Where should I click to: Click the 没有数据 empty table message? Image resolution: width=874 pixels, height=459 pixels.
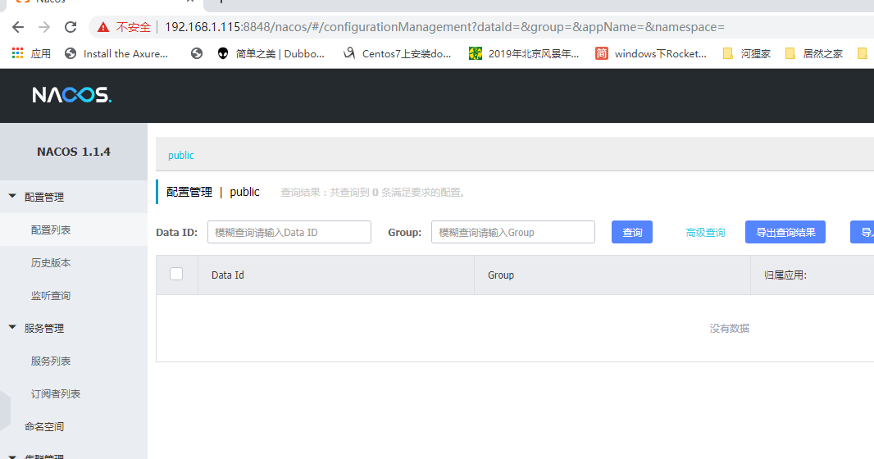pyautogui.click(x=729, y=329)
